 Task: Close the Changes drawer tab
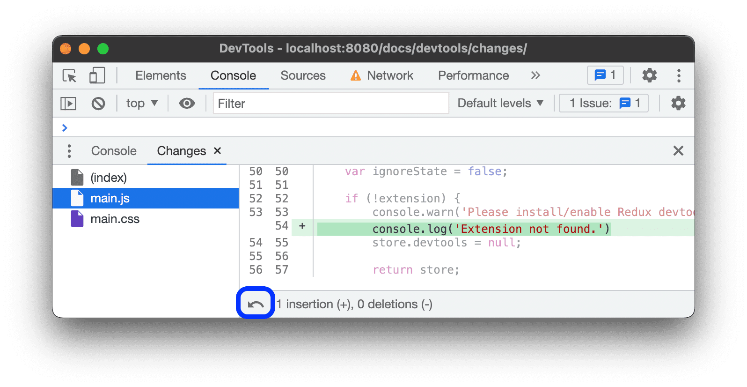pyautogui.click(x=217, y=151)
